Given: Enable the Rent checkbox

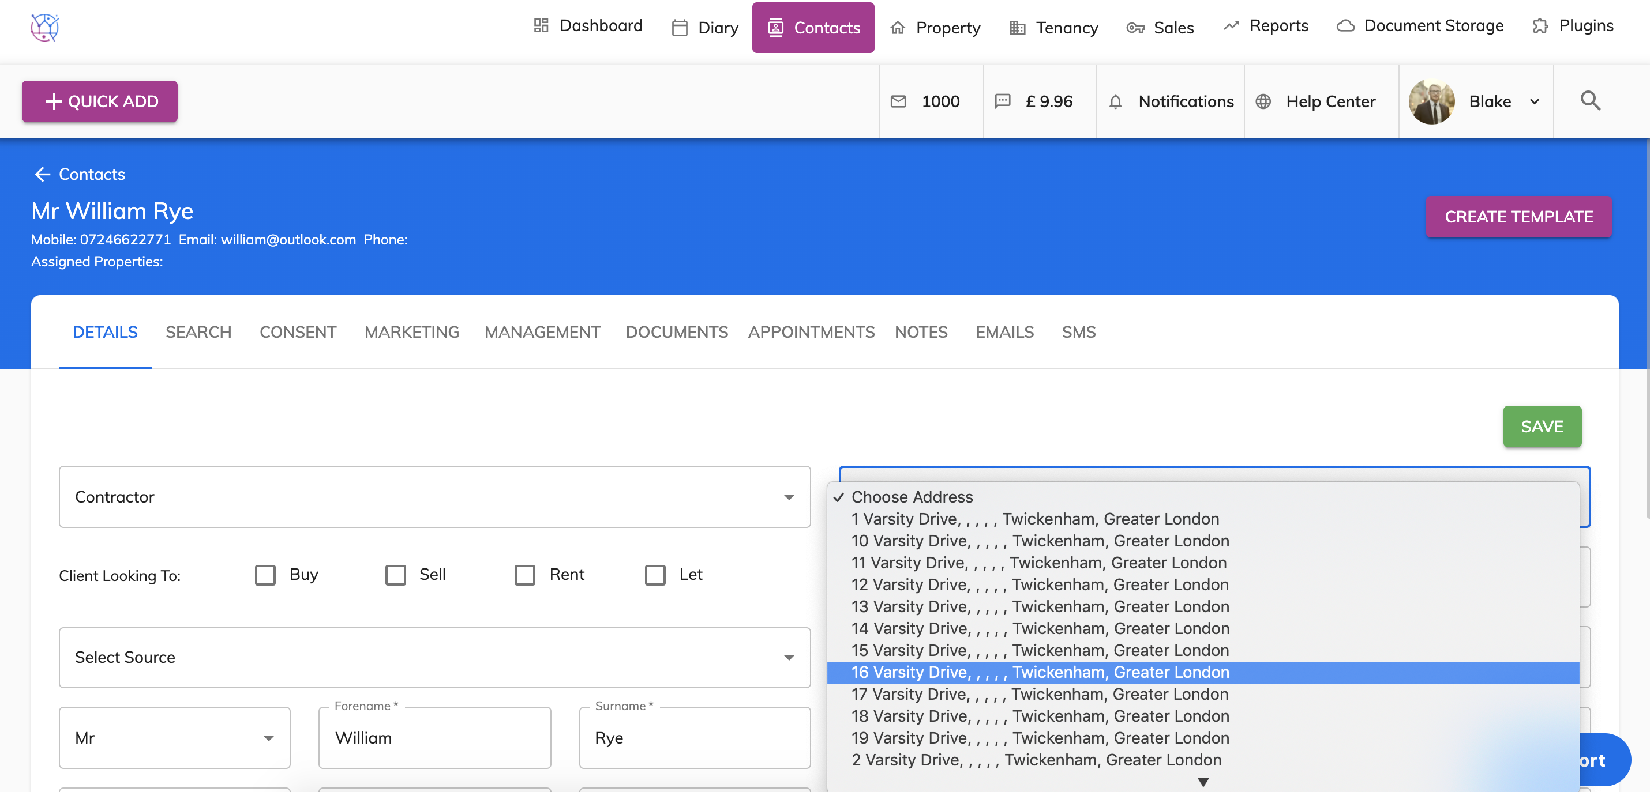Looking at the screenshot, I should [x=526, y=575].
